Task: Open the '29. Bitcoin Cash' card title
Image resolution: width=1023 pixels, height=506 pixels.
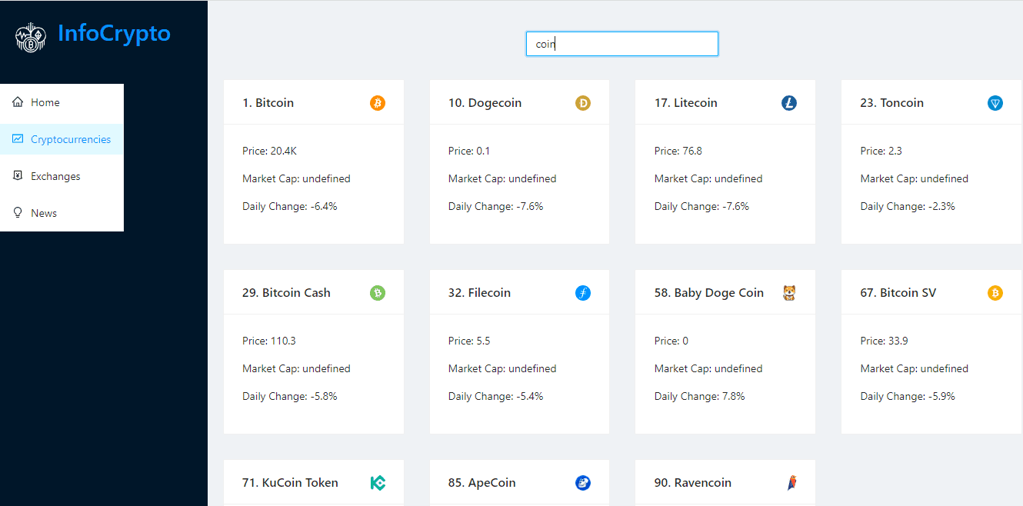Action: pos(286,293)
